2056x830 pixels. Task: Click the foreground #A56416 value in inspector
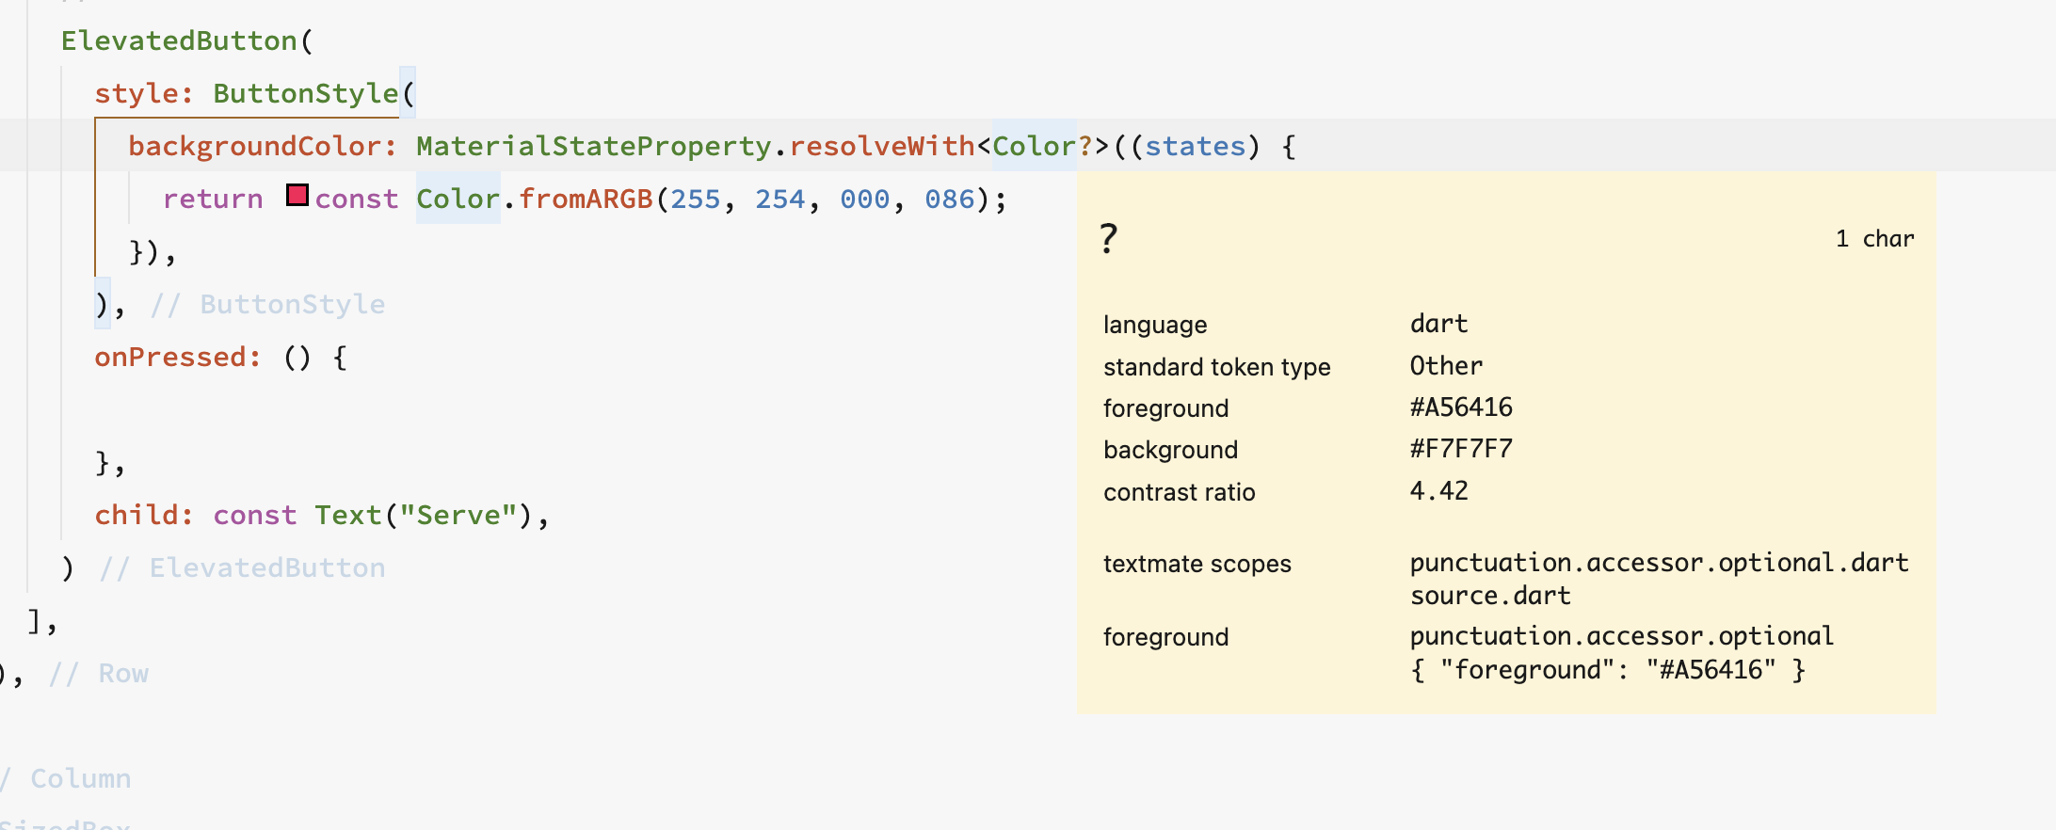point(1461,407)
